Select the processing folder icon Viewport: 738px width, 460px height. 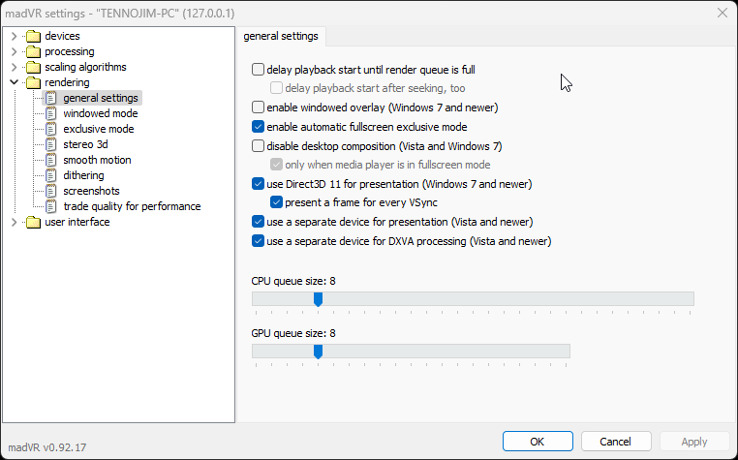(x=34, y=51)
